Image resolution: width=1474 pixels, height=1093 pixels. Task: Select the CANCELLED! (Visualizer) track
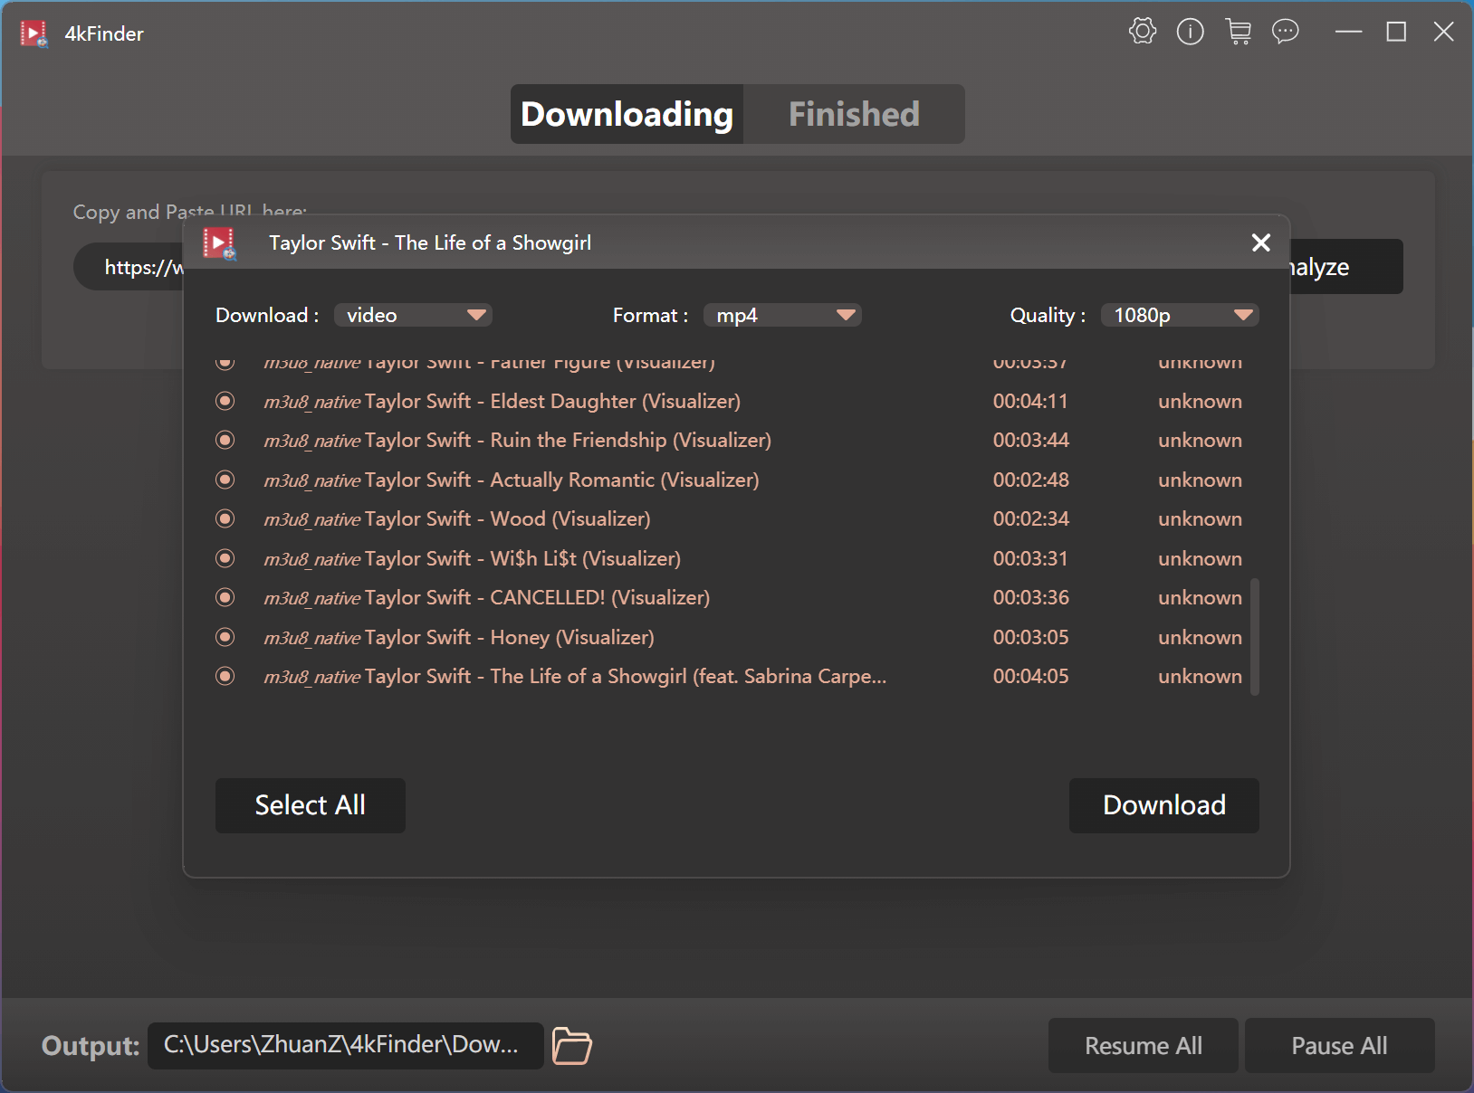pos(225,597)
